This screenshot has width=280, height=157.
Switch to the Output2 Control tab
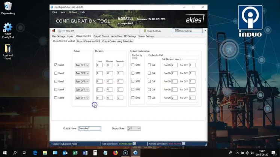(101, 36)
